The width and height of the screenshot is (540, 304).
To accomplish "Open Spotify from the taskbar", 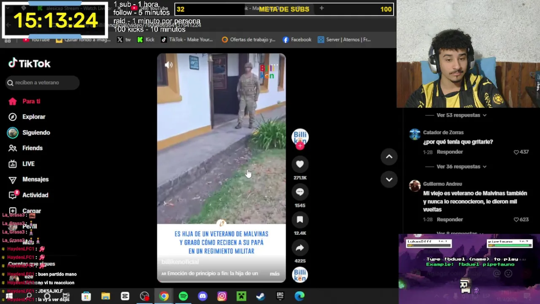I will pos(183,296).
